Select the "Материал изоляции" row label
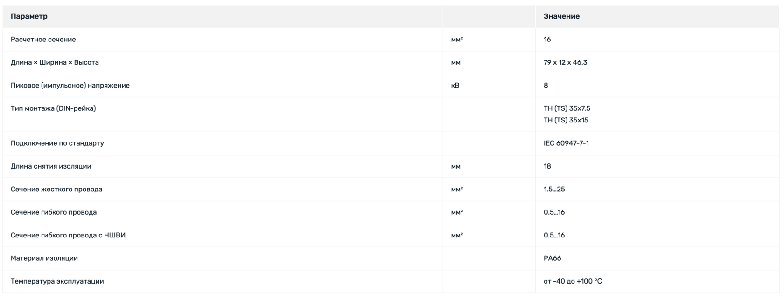The width and height of the screenshot is (784, 298). (44, 258)
